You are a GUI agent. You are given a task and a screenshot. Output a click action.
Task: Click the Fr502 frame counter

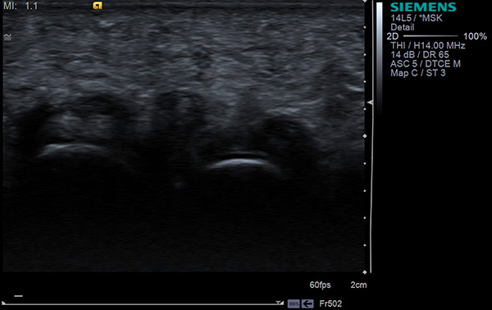click(330, 303)
